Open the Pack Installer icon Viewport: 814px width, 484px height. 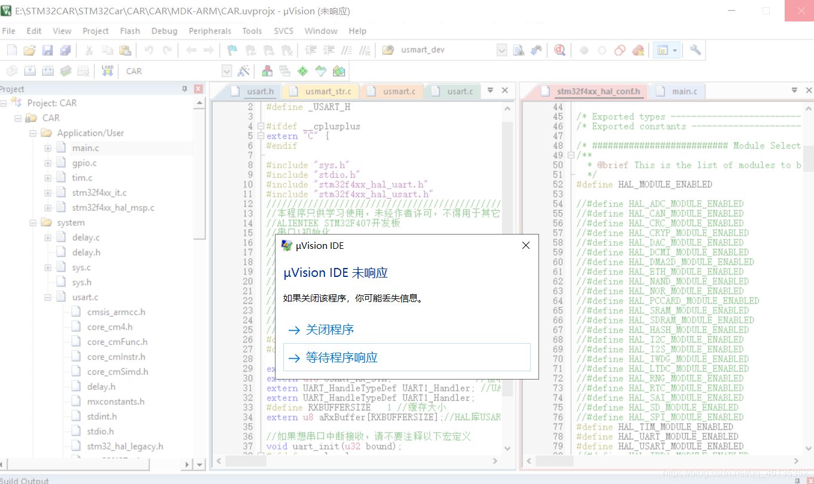339,71
